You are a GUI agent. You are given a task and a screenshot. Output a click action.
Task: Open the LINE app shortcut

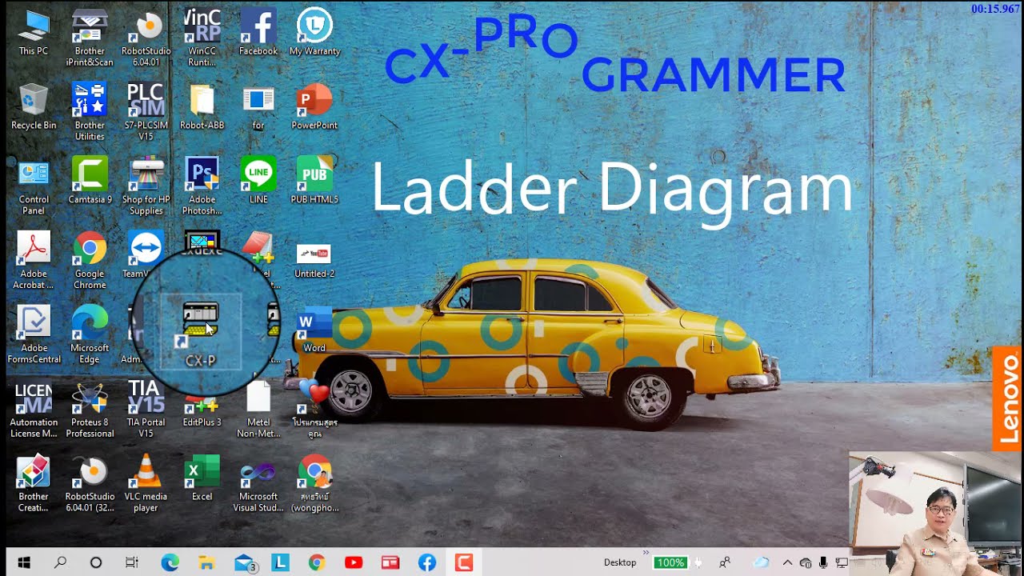point(258,180)
